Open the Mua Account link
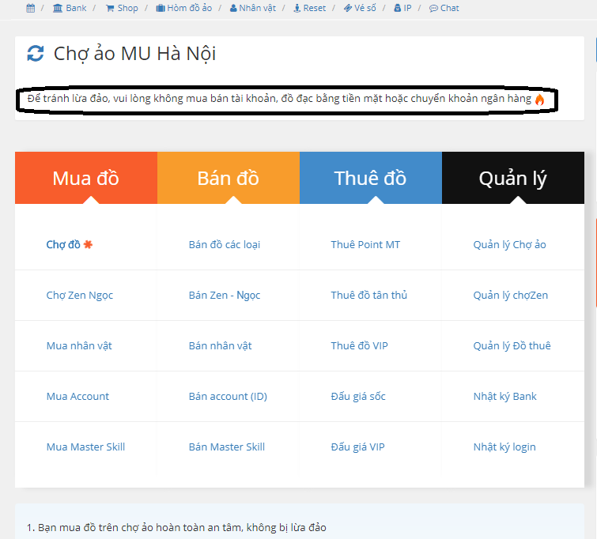The image size is (597, 539). [x=77, y=396]
